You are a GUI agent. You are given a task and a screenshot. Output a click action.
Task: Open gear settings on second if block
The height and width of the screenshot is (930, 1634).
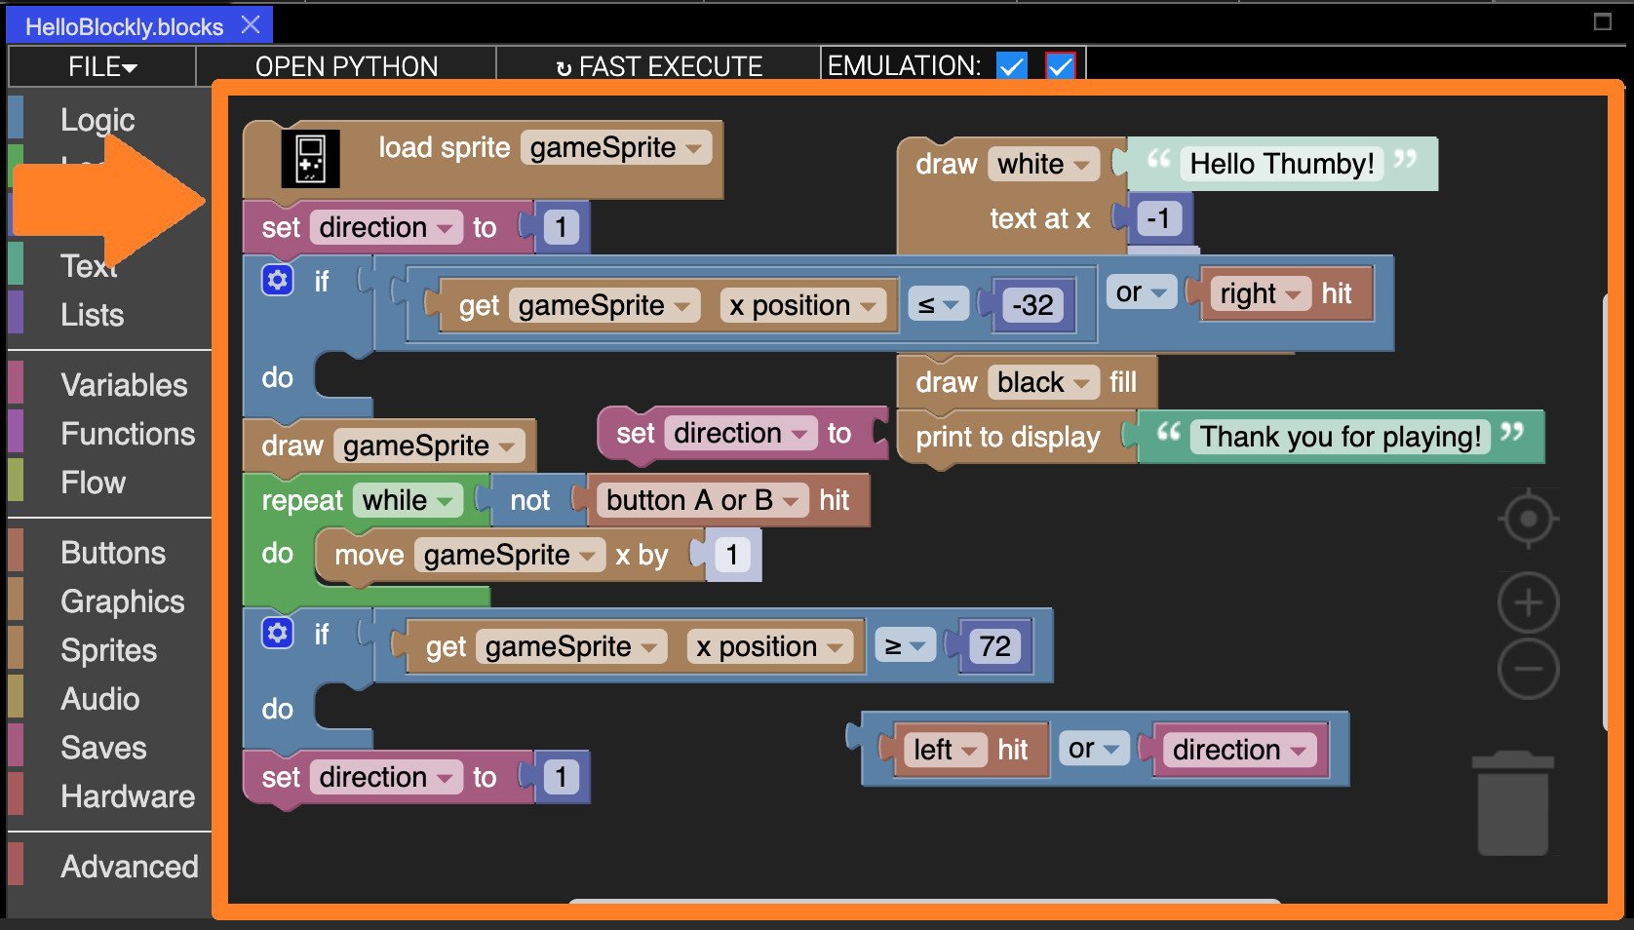[x=278, y=634]
